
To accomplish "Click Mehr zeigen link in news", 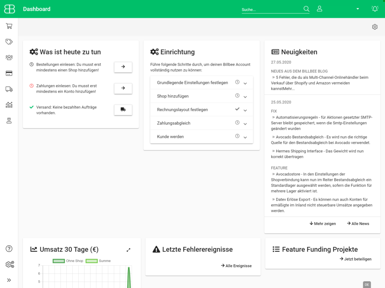I will (323, 223).
